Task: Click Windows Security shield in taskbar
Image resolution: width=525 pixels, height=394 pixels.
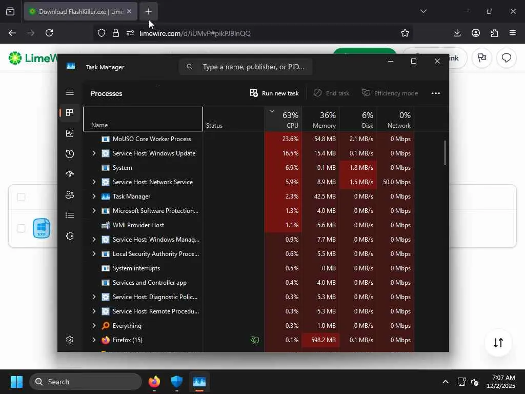Action: 177,382
